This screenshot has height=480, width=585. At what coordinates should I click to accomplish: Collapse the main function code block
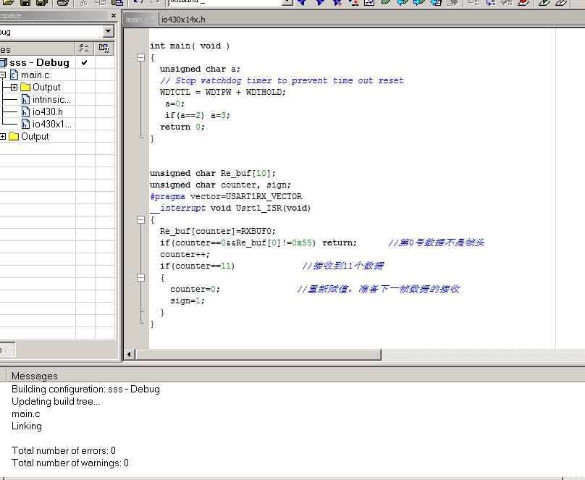click(x=140, y=57)
